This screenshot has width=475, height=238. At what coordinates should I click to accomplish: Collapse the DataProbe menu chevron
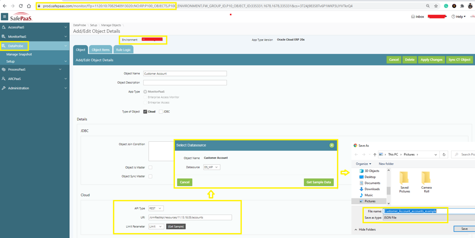[66, 46]
